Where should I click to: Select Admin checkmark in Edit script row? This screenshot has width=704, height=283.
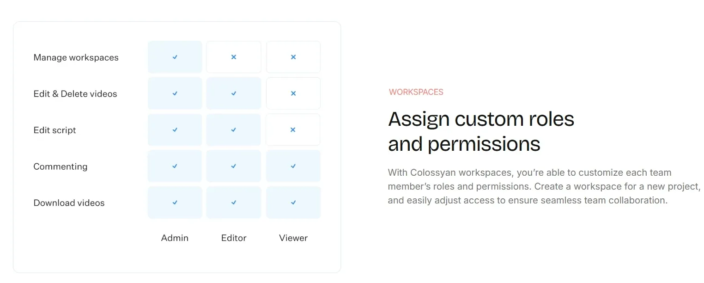(x=175, y=130)
